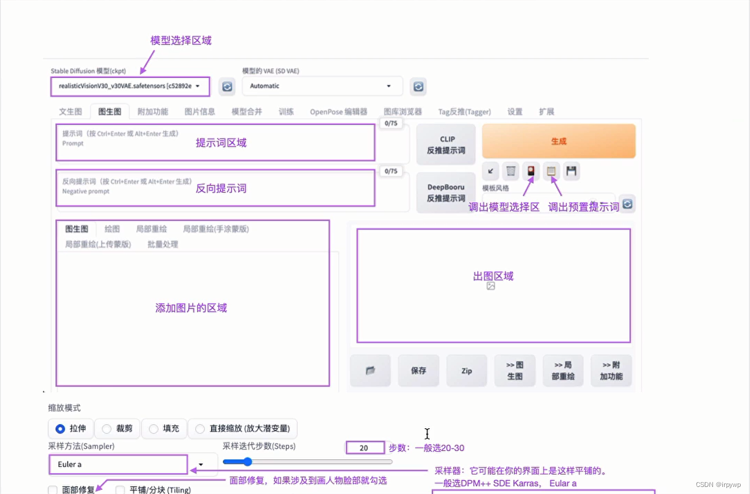
Task: Click the red card icon for extra networks
Action: 531,171
